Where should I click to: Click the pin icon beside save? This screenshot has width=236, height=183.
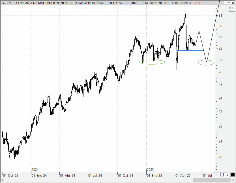pyautogui.click(x=227, y=175)
